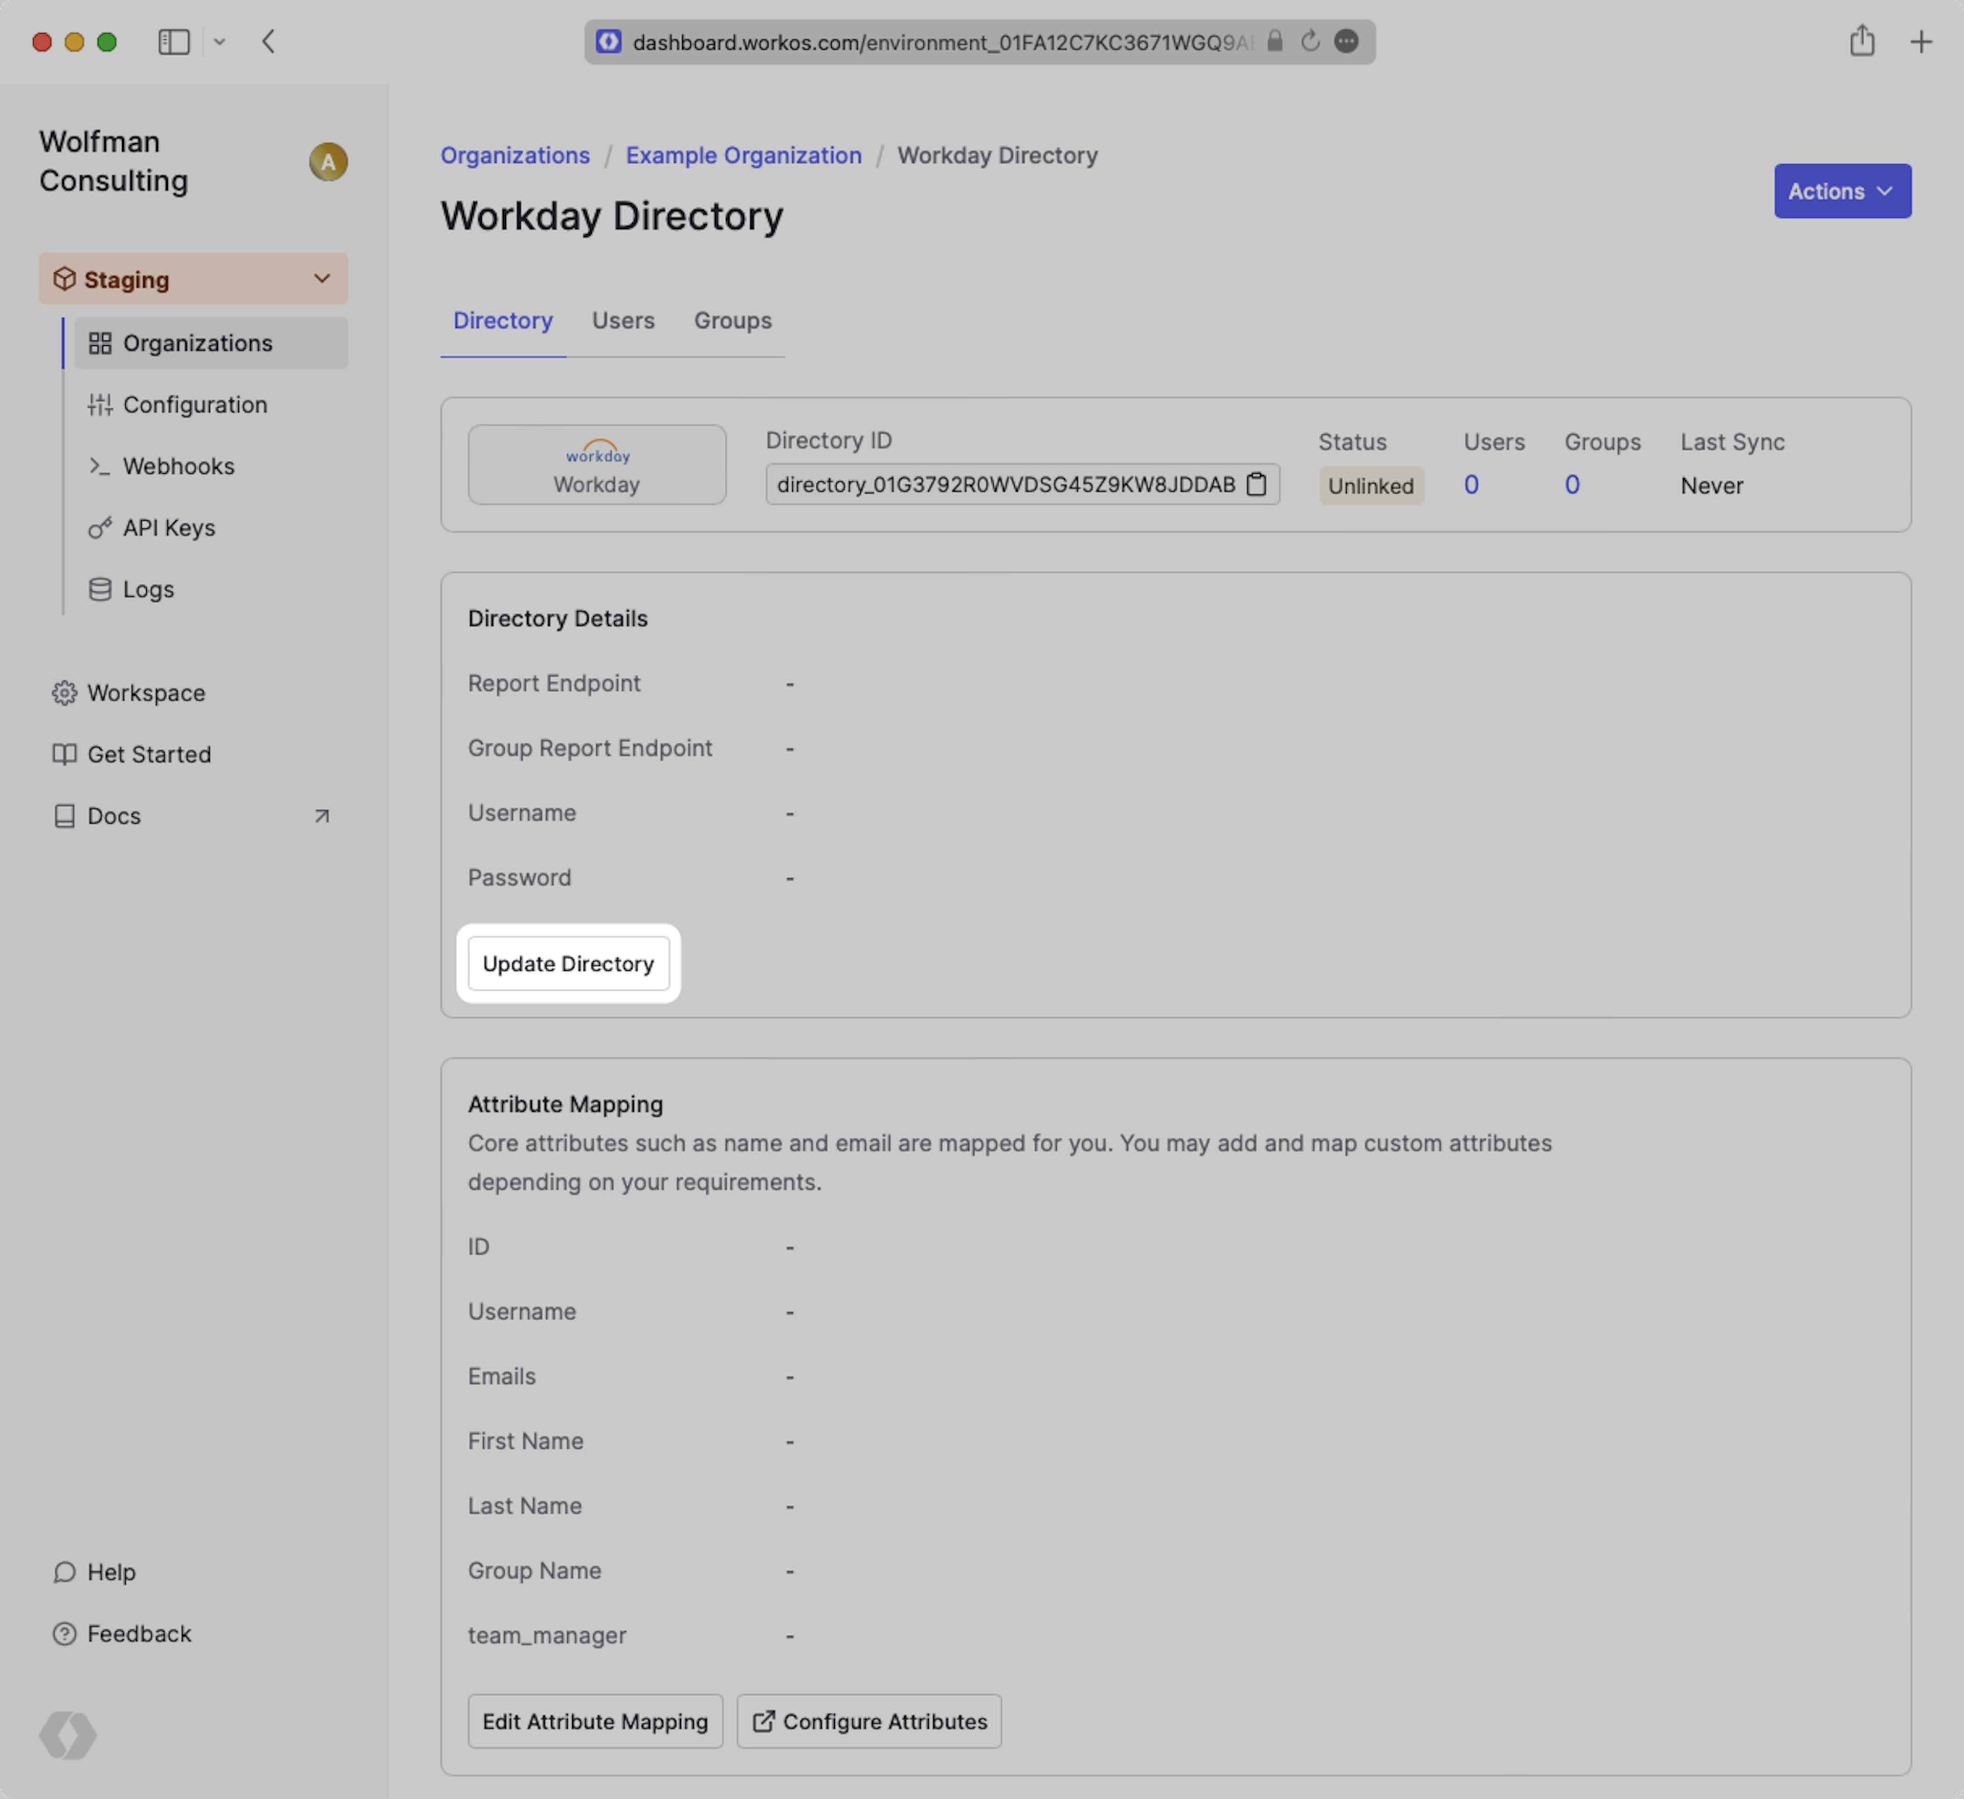
Task: Click the Update Directory button
Action: click(568, 964)
